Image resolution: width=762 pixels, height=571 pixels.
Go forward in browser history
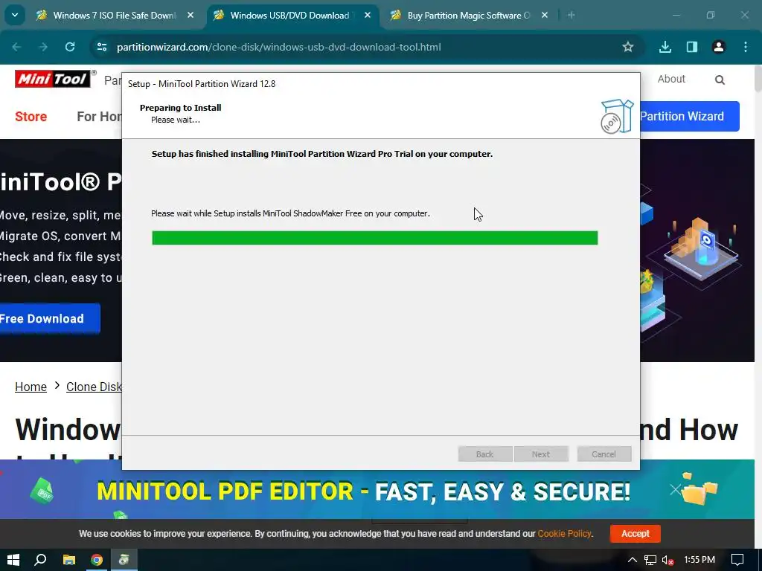click(43, 47)
